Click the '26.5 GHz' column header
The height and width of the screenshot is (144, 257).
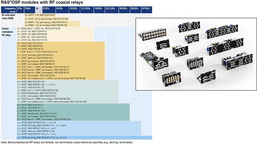pos(112,10)
